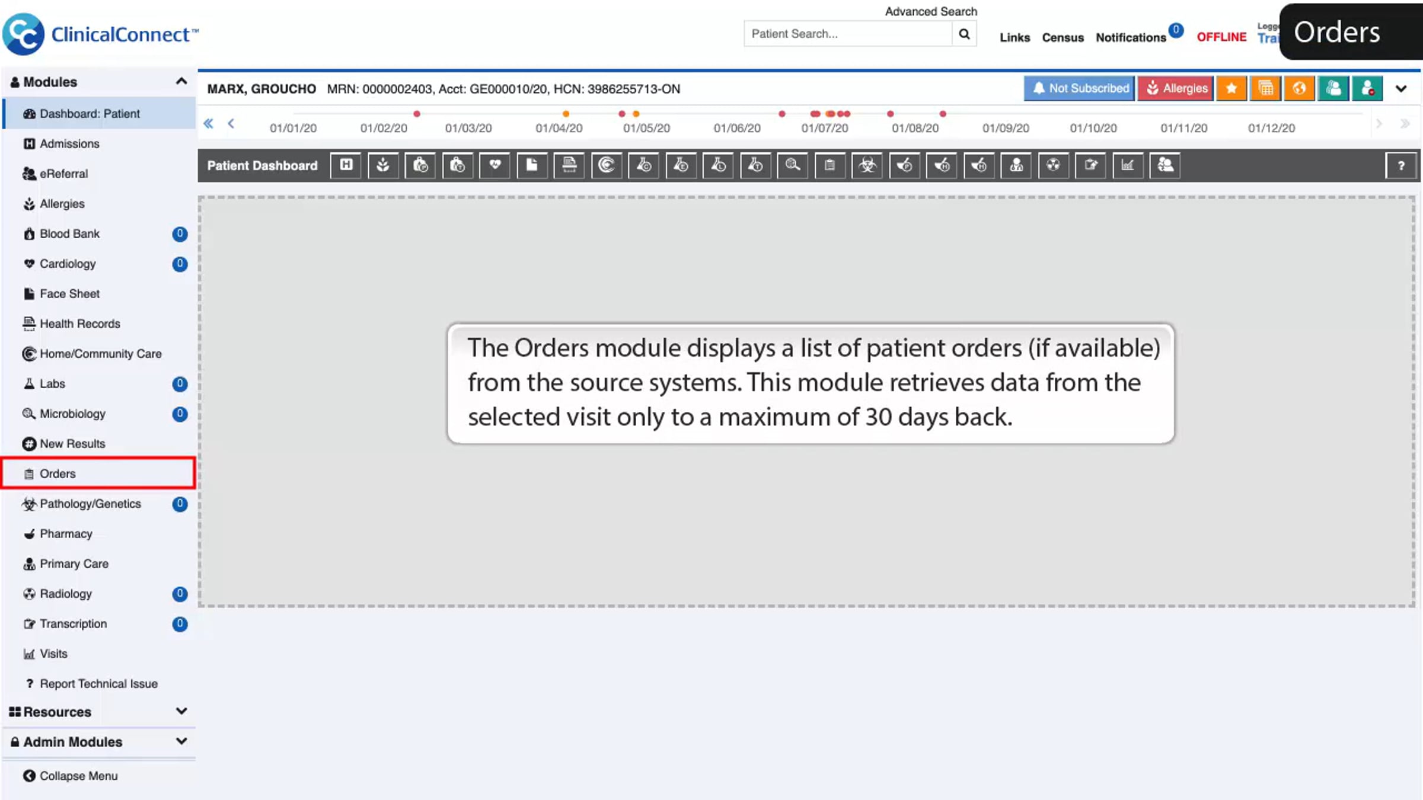Viewport: 1423px width, 800px height.
Task: Open the Census header link
Action: click(1063, 37)
